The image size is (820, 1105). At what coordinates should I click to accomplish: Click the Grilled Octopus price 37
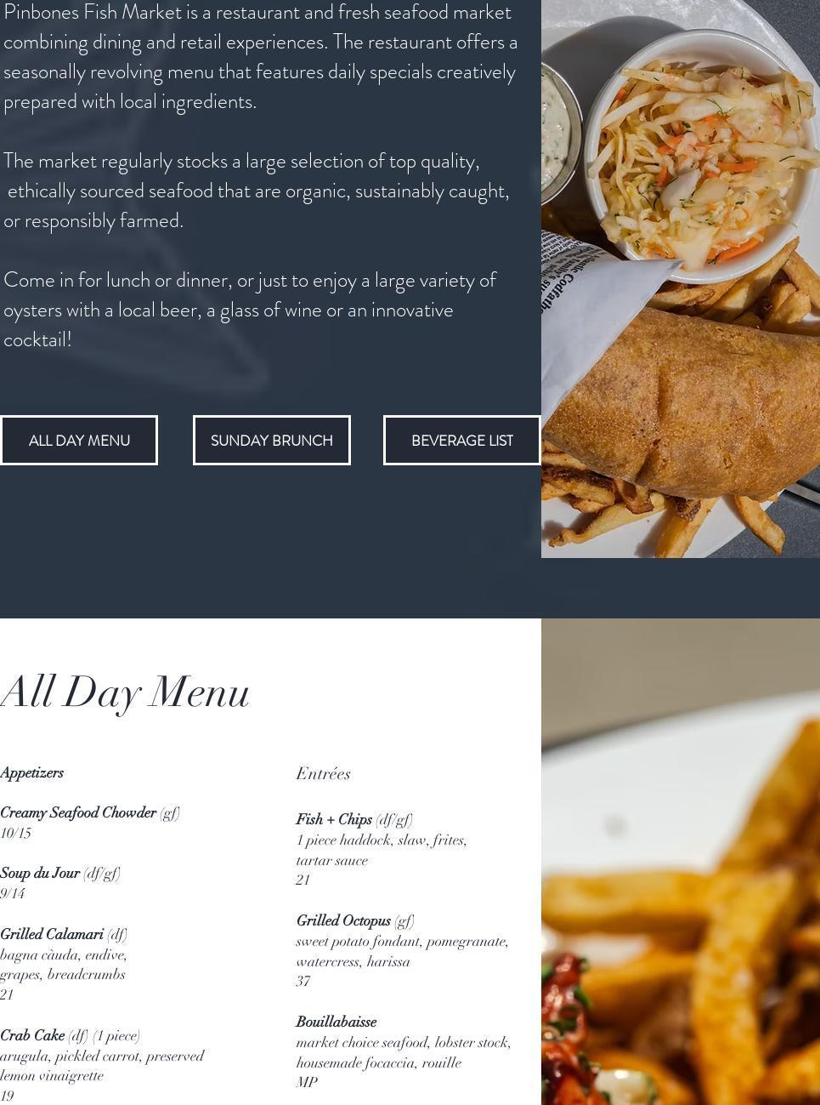coord(303,982)
